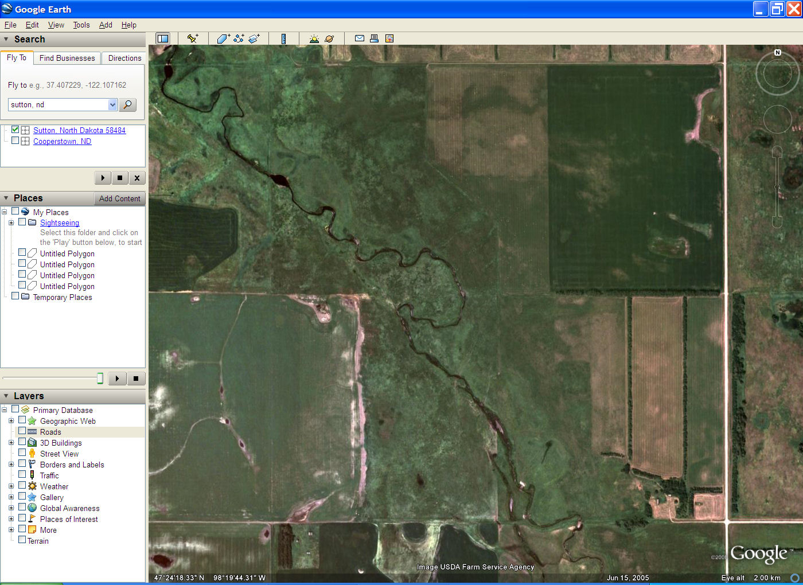Toggle the sidebar panel icon
This screenshot has height=585, width=803.
163,38
